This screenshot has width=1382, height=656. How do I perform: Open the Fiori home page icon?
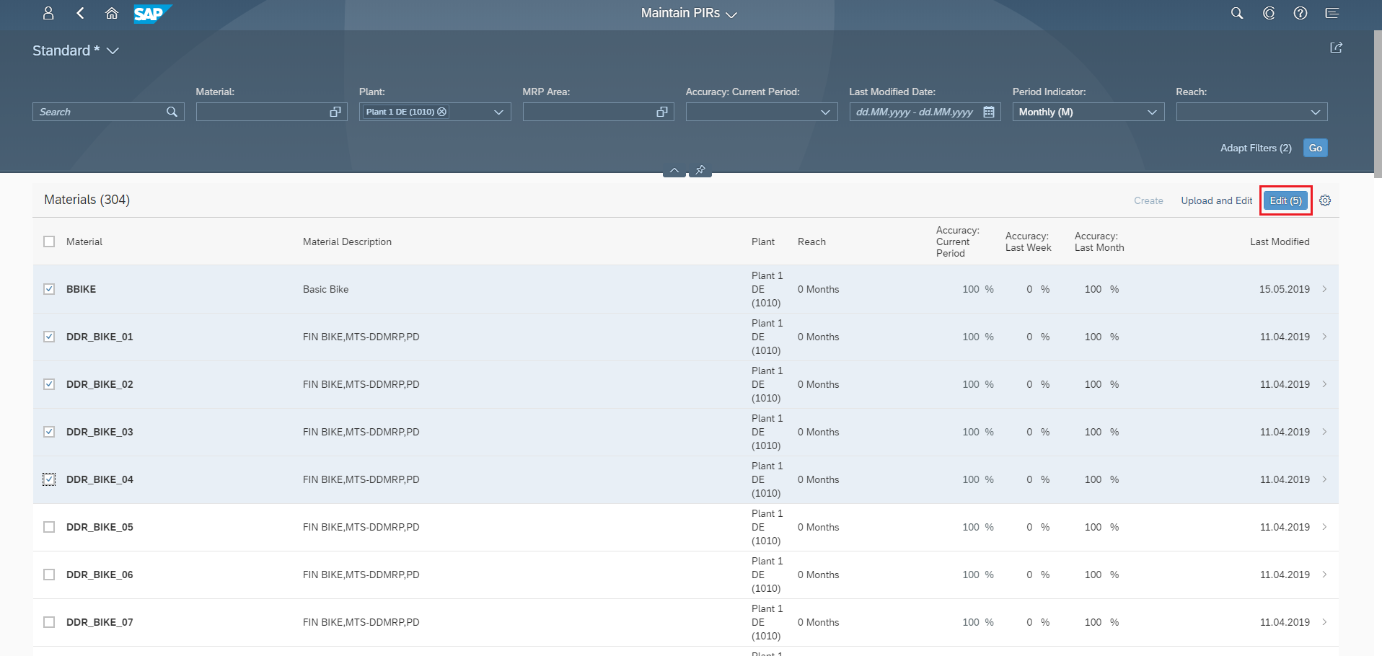point(112,13)
